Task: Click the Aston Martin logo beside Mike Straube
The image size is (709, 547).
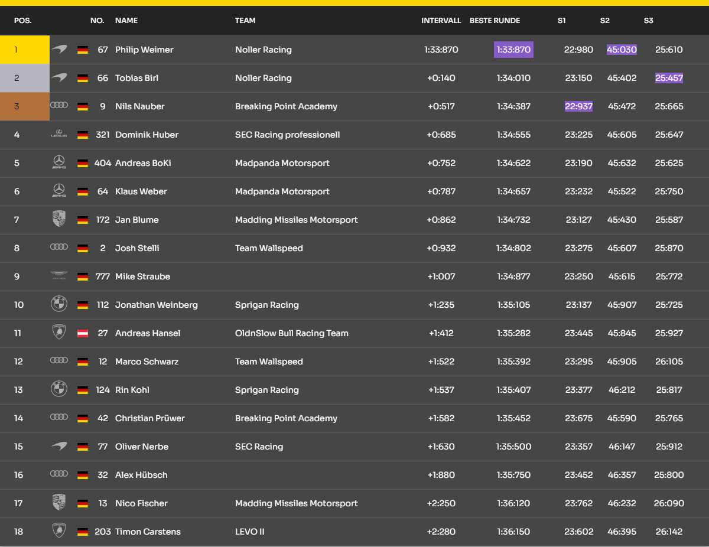Action: click(59, 276)
